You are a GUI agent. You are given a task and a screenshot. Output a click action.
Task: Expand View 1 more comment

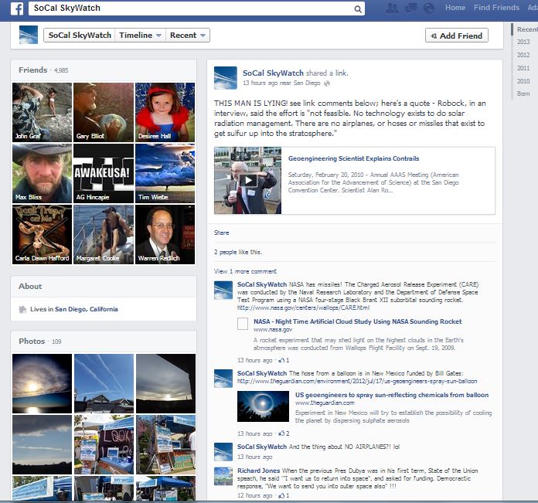tap(245, 271)
